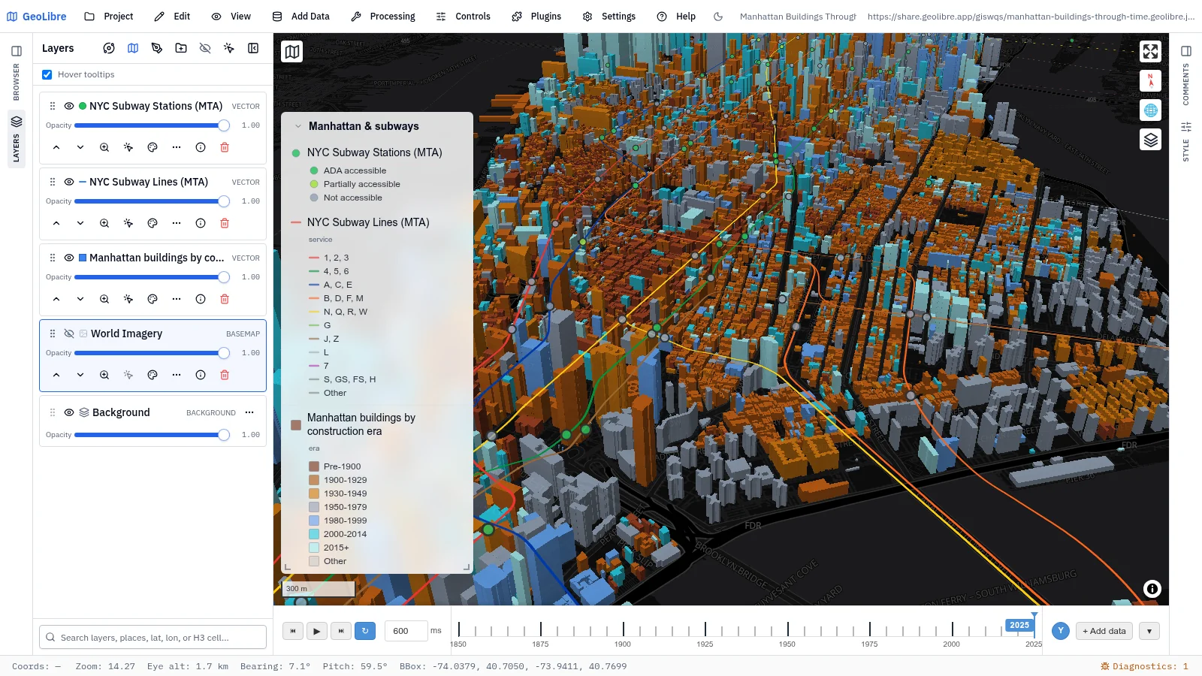This screenshot has width=1202, height=676.
Task: Adjust the World Imagery opacity slider
Action: coord(153,353)
